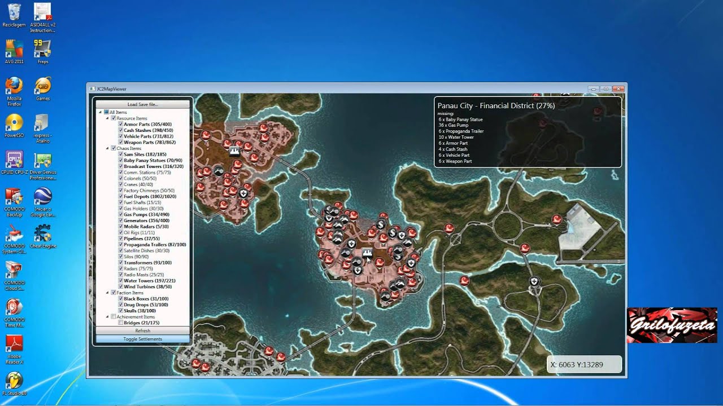Uncheck the Weapon Parts (783/862) checkbox
Screen dimensions: 723x406
(x=120, y=142)
